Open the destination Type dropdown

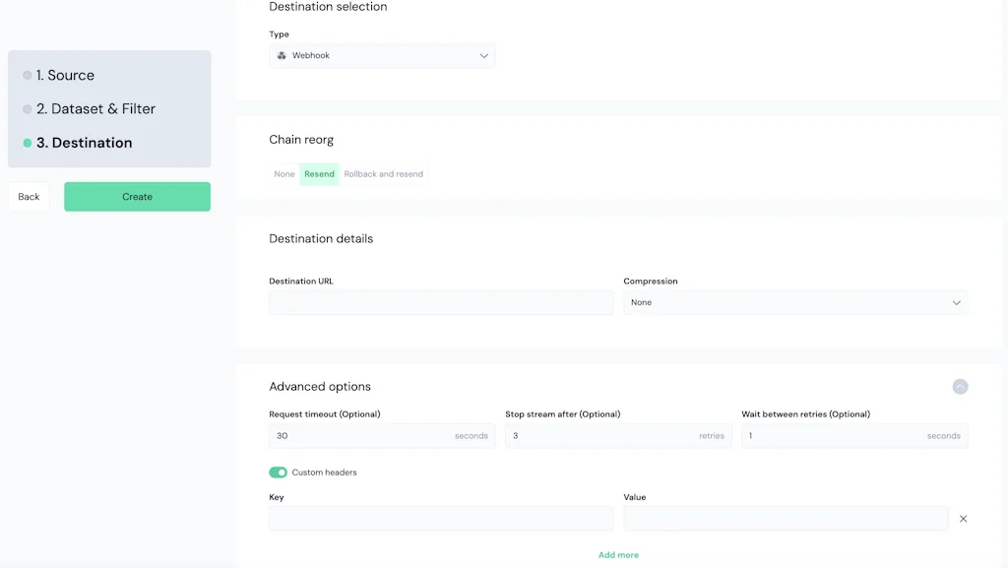(x=382, y=55)
